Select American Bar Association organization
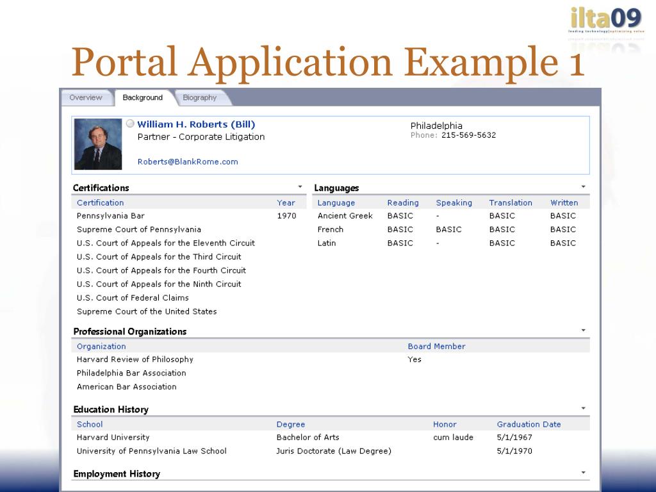656x492 pixels. click(x=126, y=387)
